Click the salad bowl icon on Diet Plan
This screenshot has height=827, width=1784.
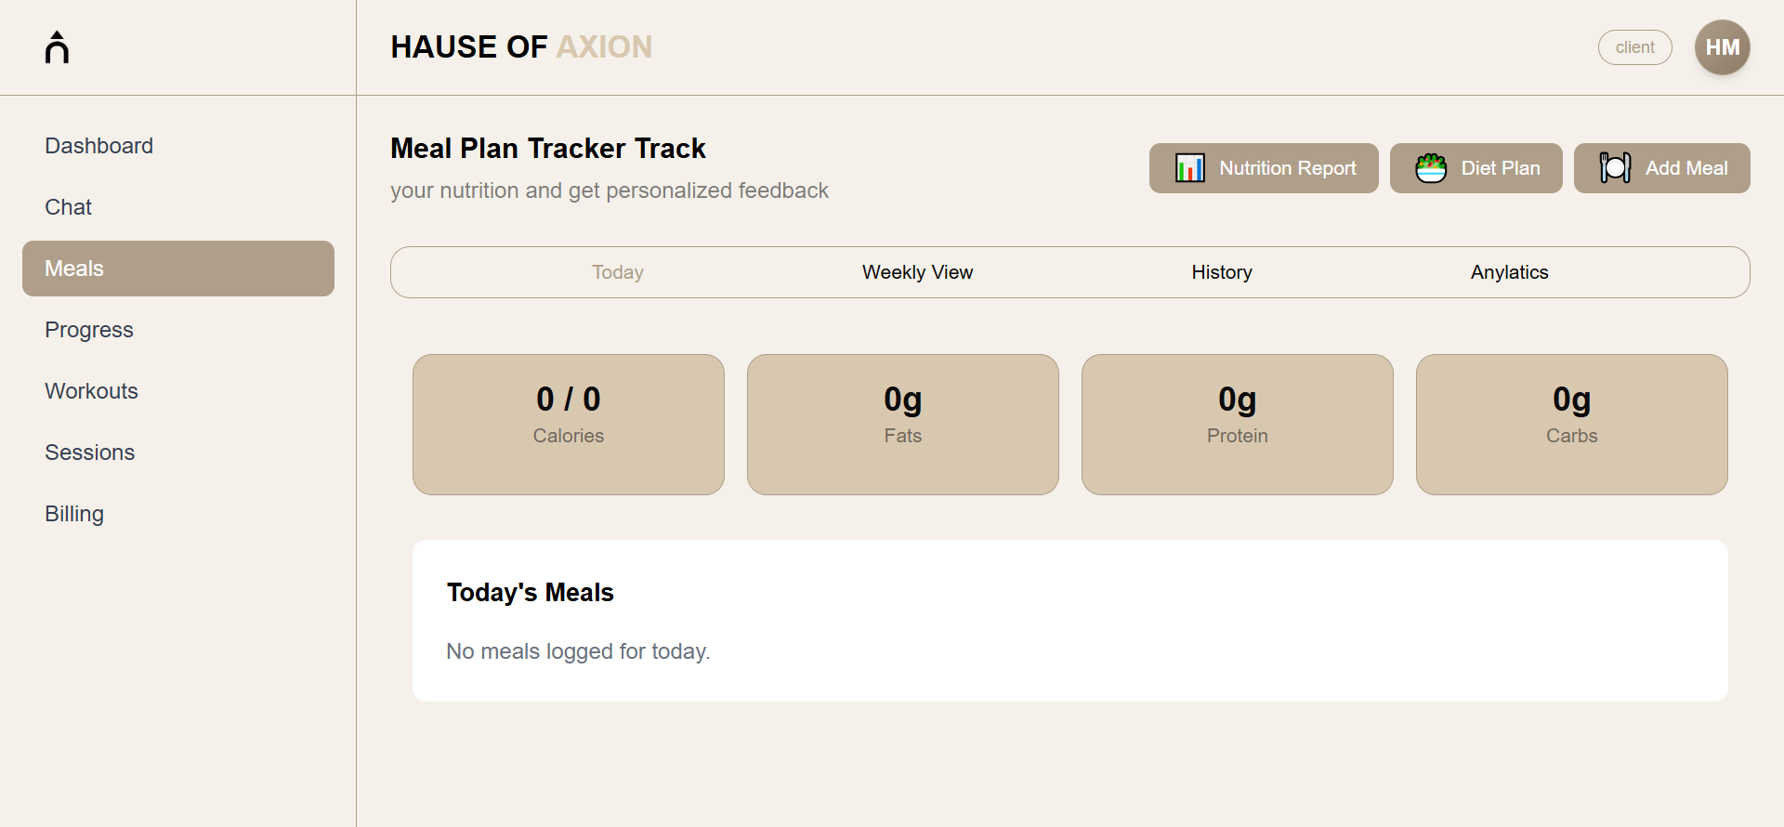click(1431, 168)
